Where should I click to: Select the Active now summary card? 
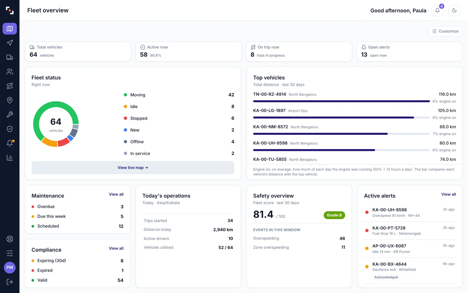[x=188, y=52]
